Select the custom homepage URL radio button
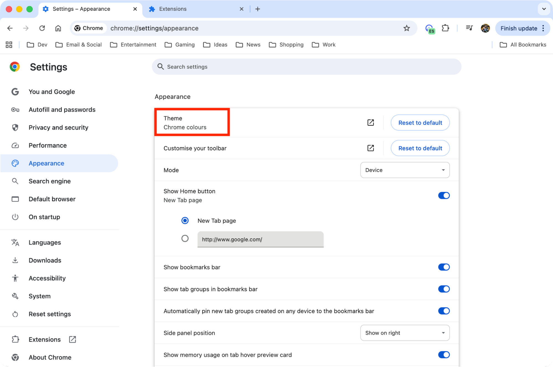 pyautogui.click(x=185, y=238)
